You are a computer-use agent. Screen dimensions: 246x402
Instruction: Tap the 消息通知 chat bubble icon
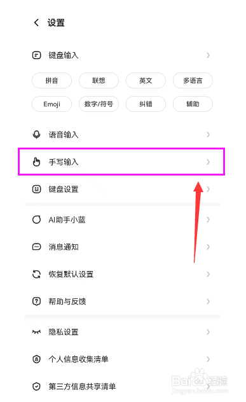click(36, 247)
